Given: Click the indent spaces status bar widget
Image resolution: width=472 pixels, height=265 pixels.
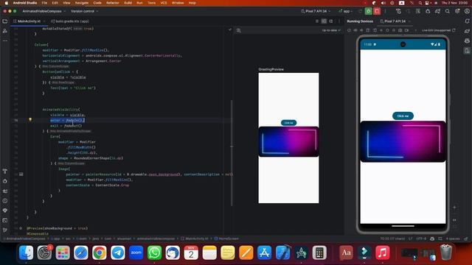Looking at the screenshot, I should point(453,239).
